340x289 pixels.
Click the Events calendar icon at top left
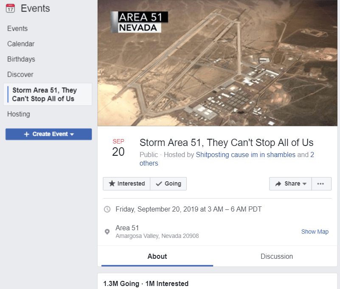click(x=10, y=8)
